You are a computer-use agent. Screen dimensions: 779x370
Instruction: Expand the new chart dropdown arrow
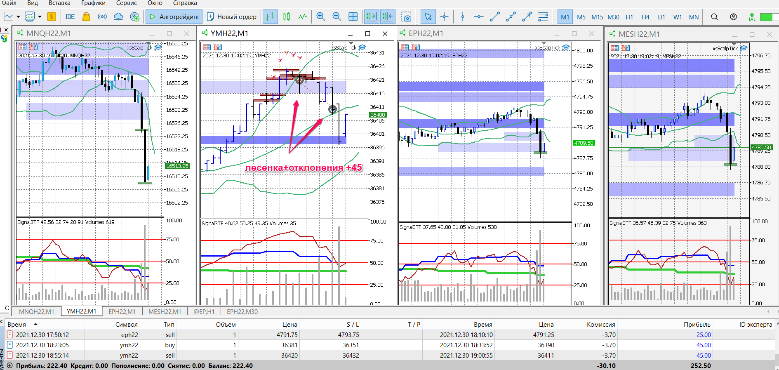point(18,17)
